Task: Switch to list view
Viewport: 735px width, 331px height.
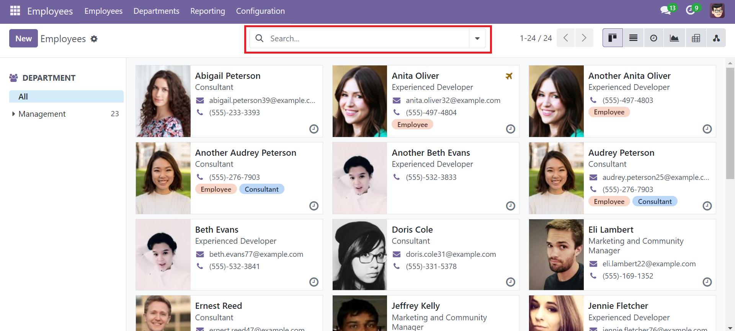Action: point(633,38)
